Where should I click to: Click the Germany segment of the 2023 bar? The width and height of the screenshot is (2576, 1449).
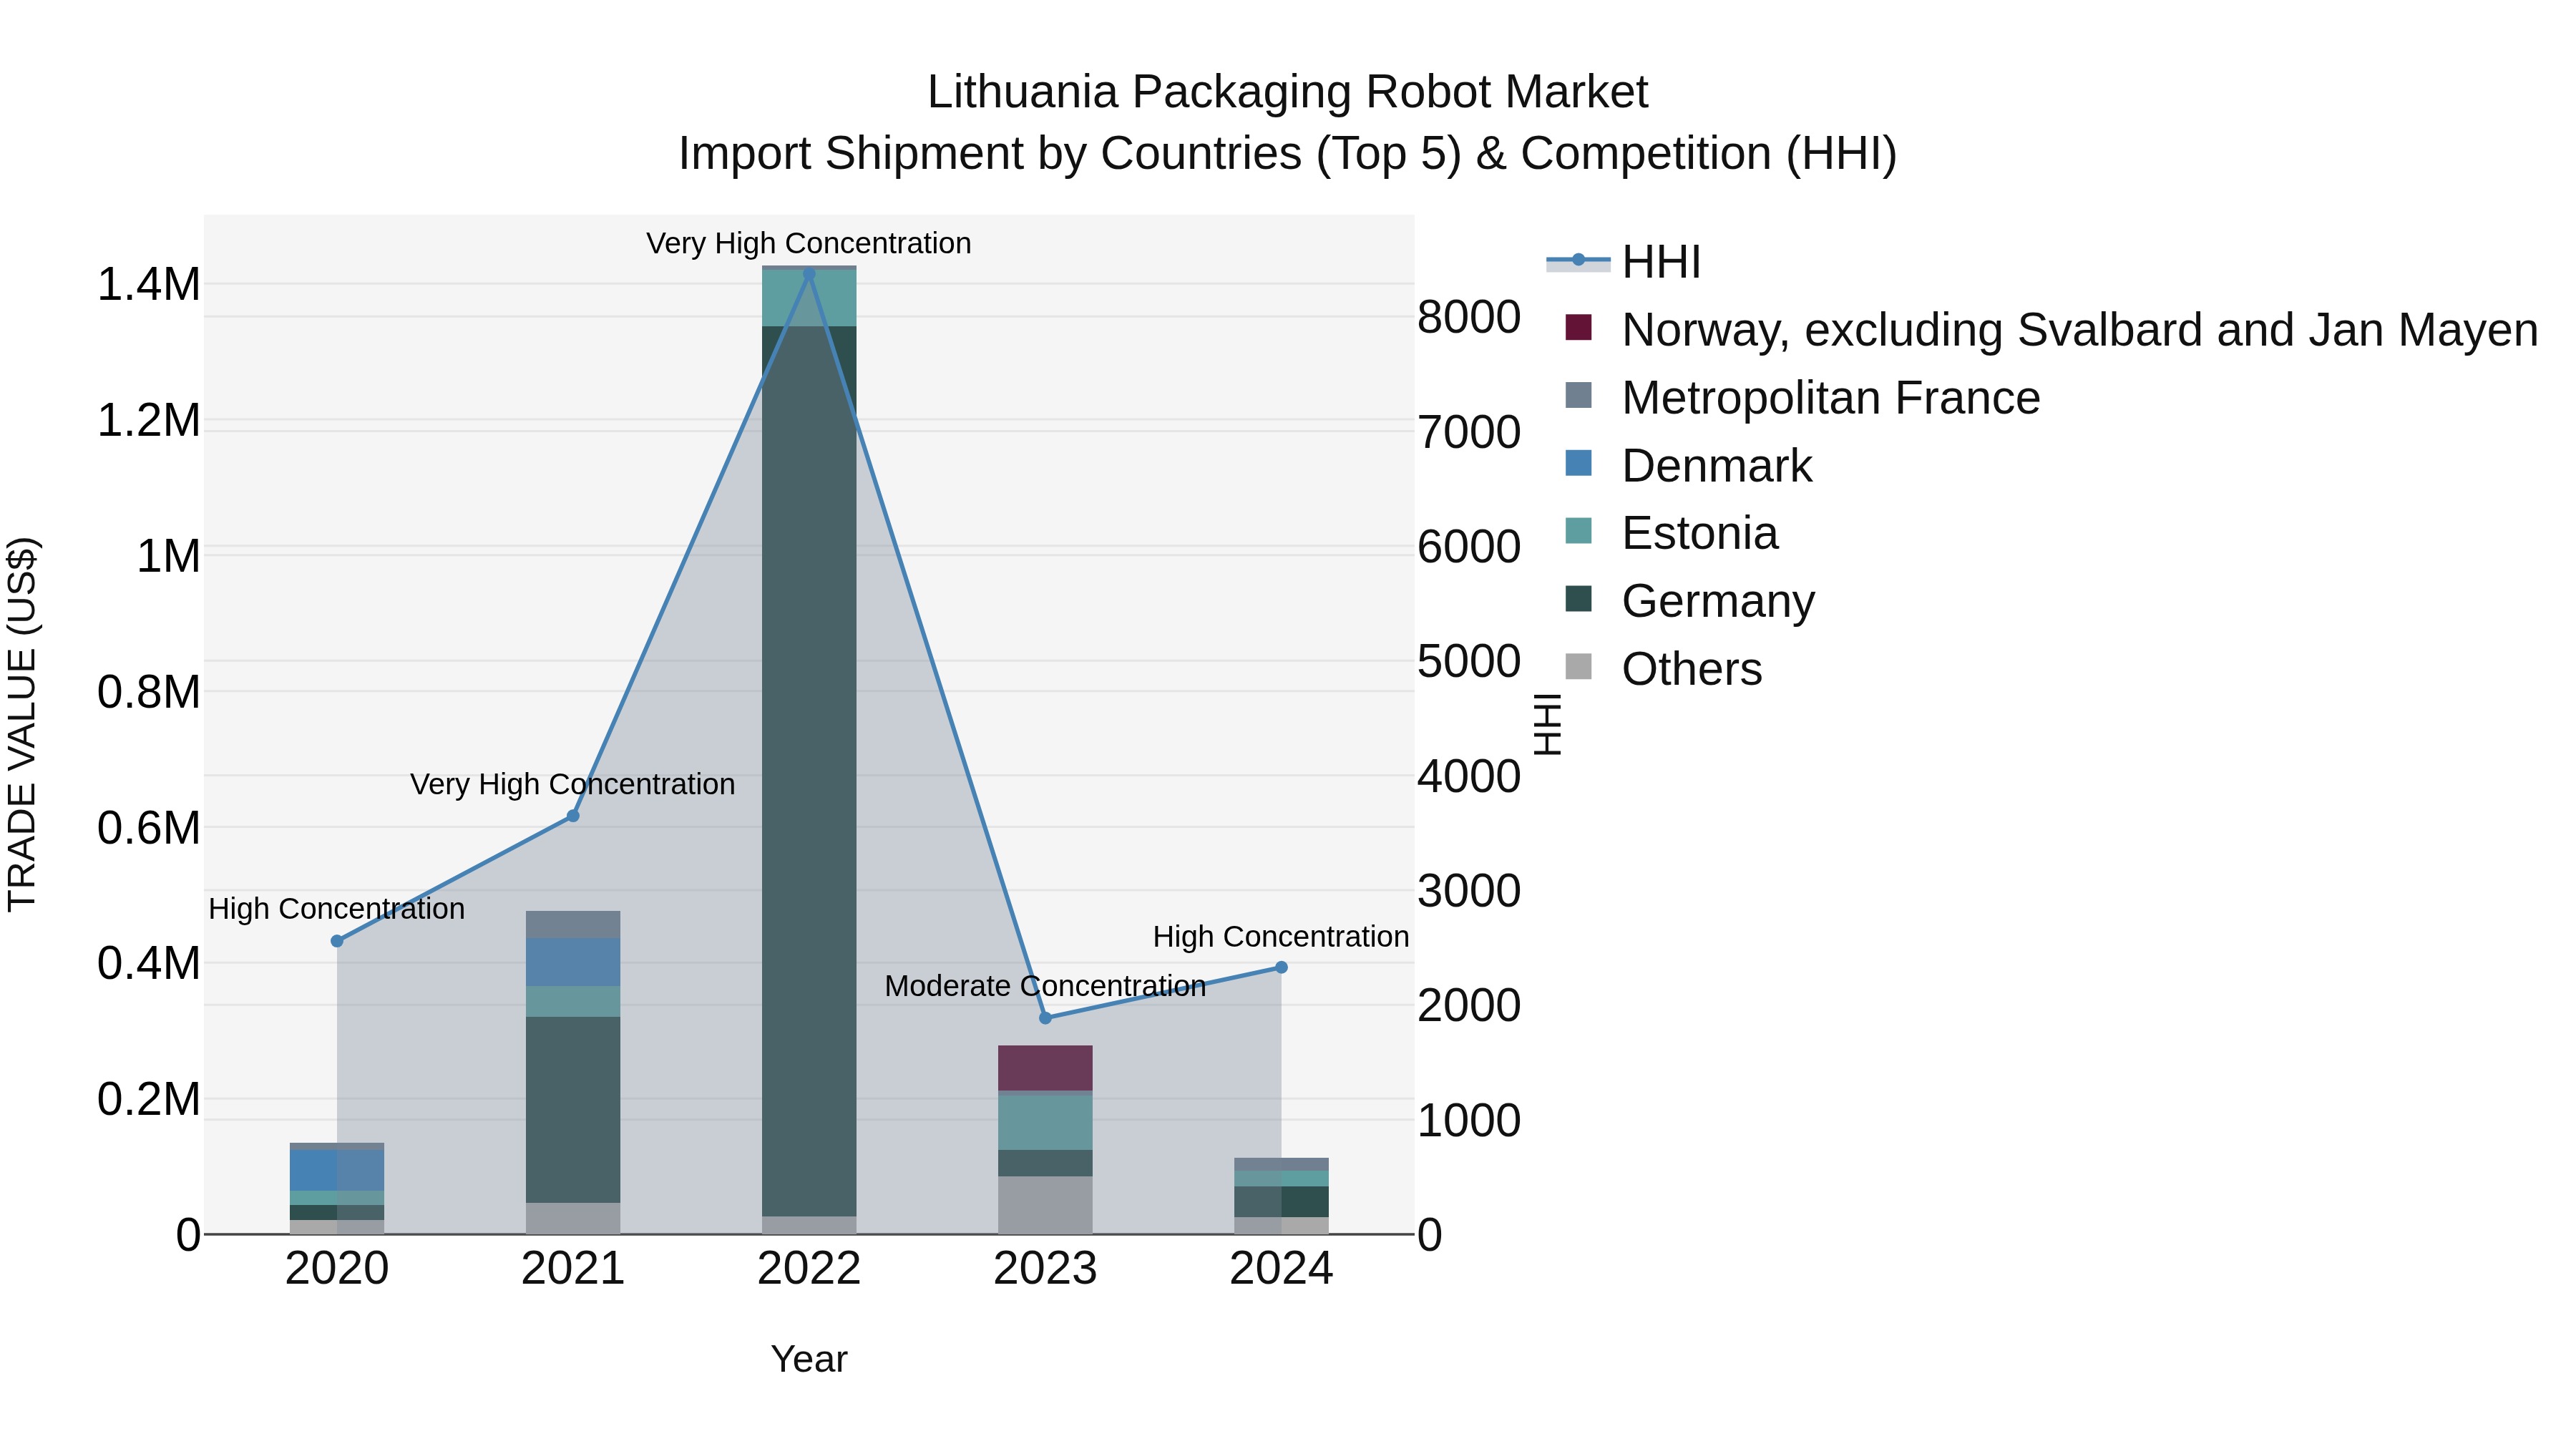(x=1045, y=1163)
